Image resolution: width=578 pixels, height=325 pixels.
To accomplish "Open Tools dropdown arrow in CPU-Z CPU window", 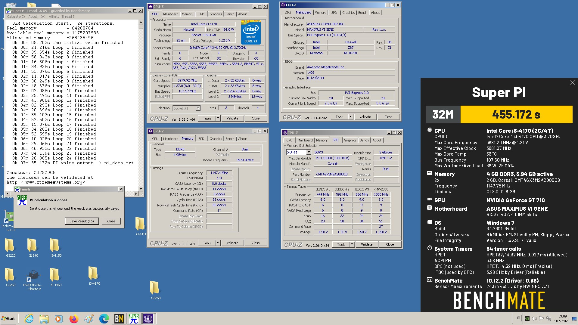I will click(x=218, y=118).
